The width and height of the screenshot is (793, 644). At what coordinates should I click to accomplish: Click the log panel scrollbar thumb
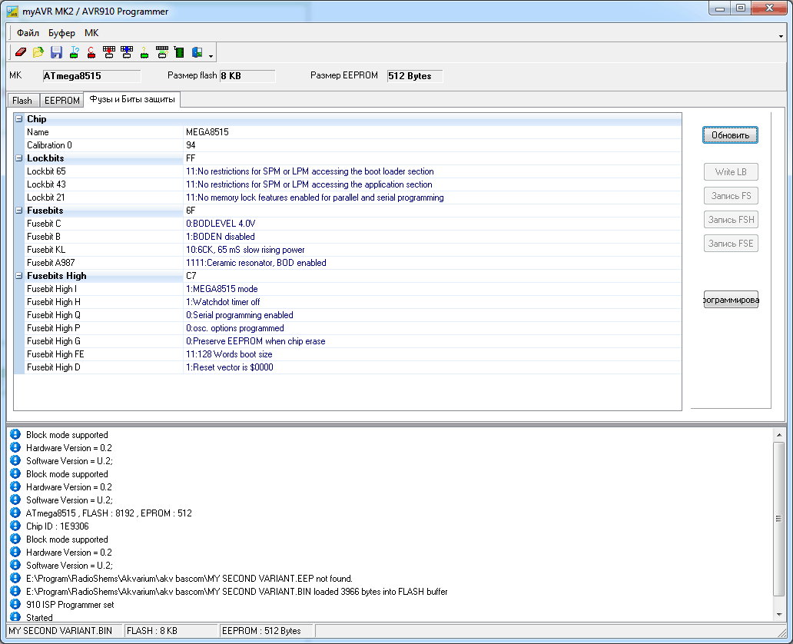pos(779,519)
